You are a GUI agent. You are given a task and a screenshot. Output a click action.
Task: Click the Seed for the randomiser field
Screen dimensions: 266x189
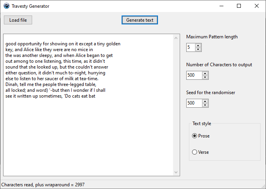tap(194, 103)
